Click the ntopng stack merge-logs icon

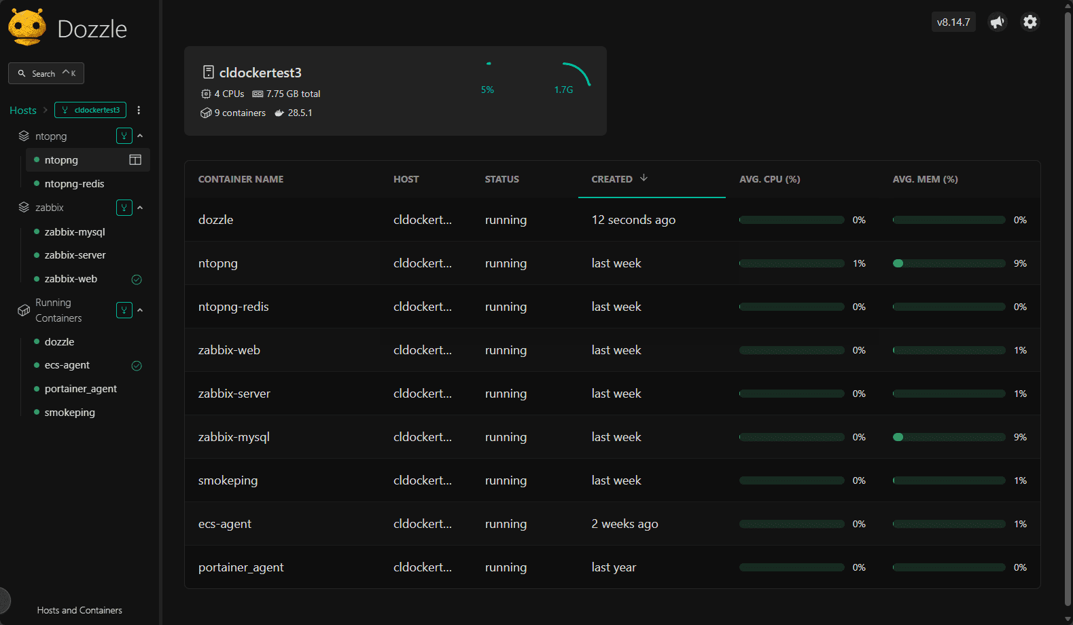124,136
